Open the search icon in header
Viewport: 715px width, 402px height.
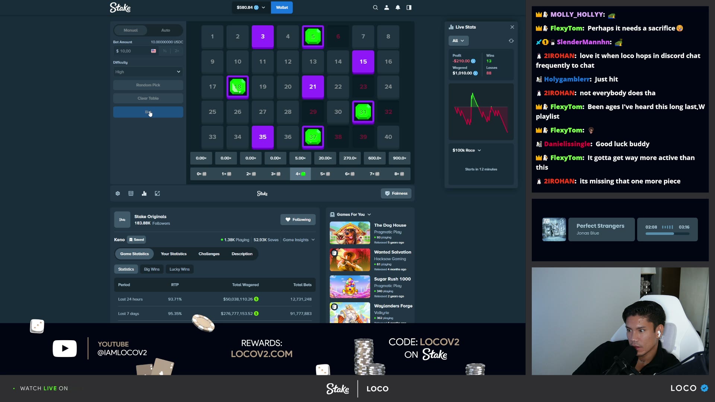coord(375,7)
